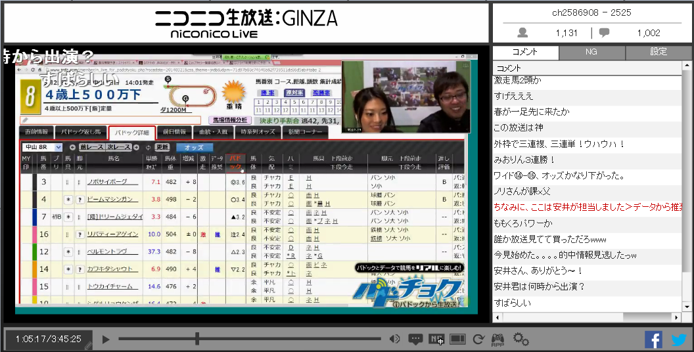Click the seek bar handle on the timeline

(197, 339)
